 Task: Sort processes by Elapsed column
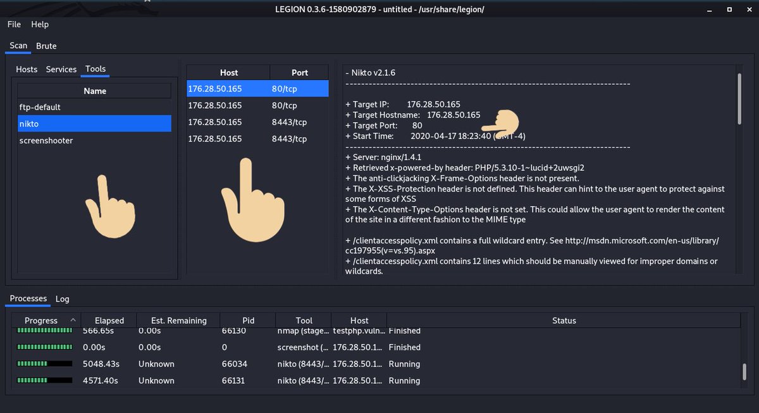109,321
